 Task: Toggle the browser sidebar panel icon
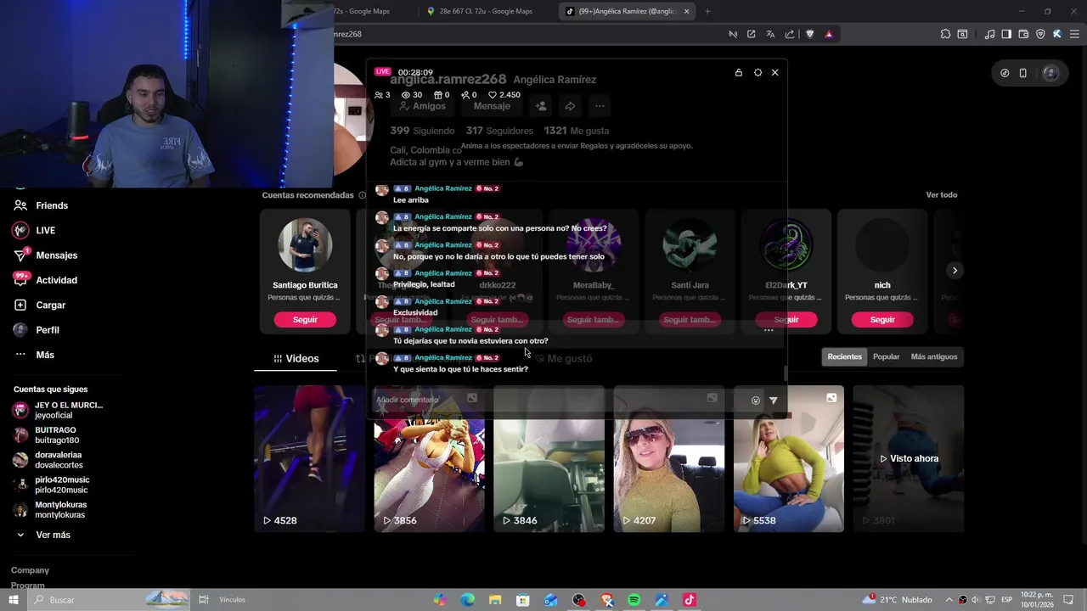pos(1006,34)
